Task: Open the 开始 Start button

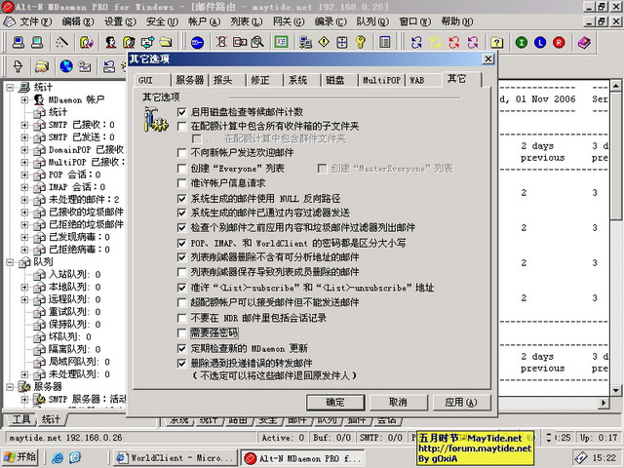Action: 19,457
